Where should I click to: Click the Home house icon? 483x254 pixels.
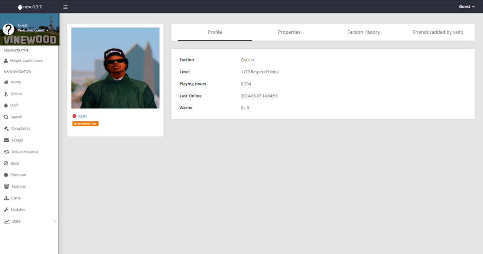pos(6,82)
